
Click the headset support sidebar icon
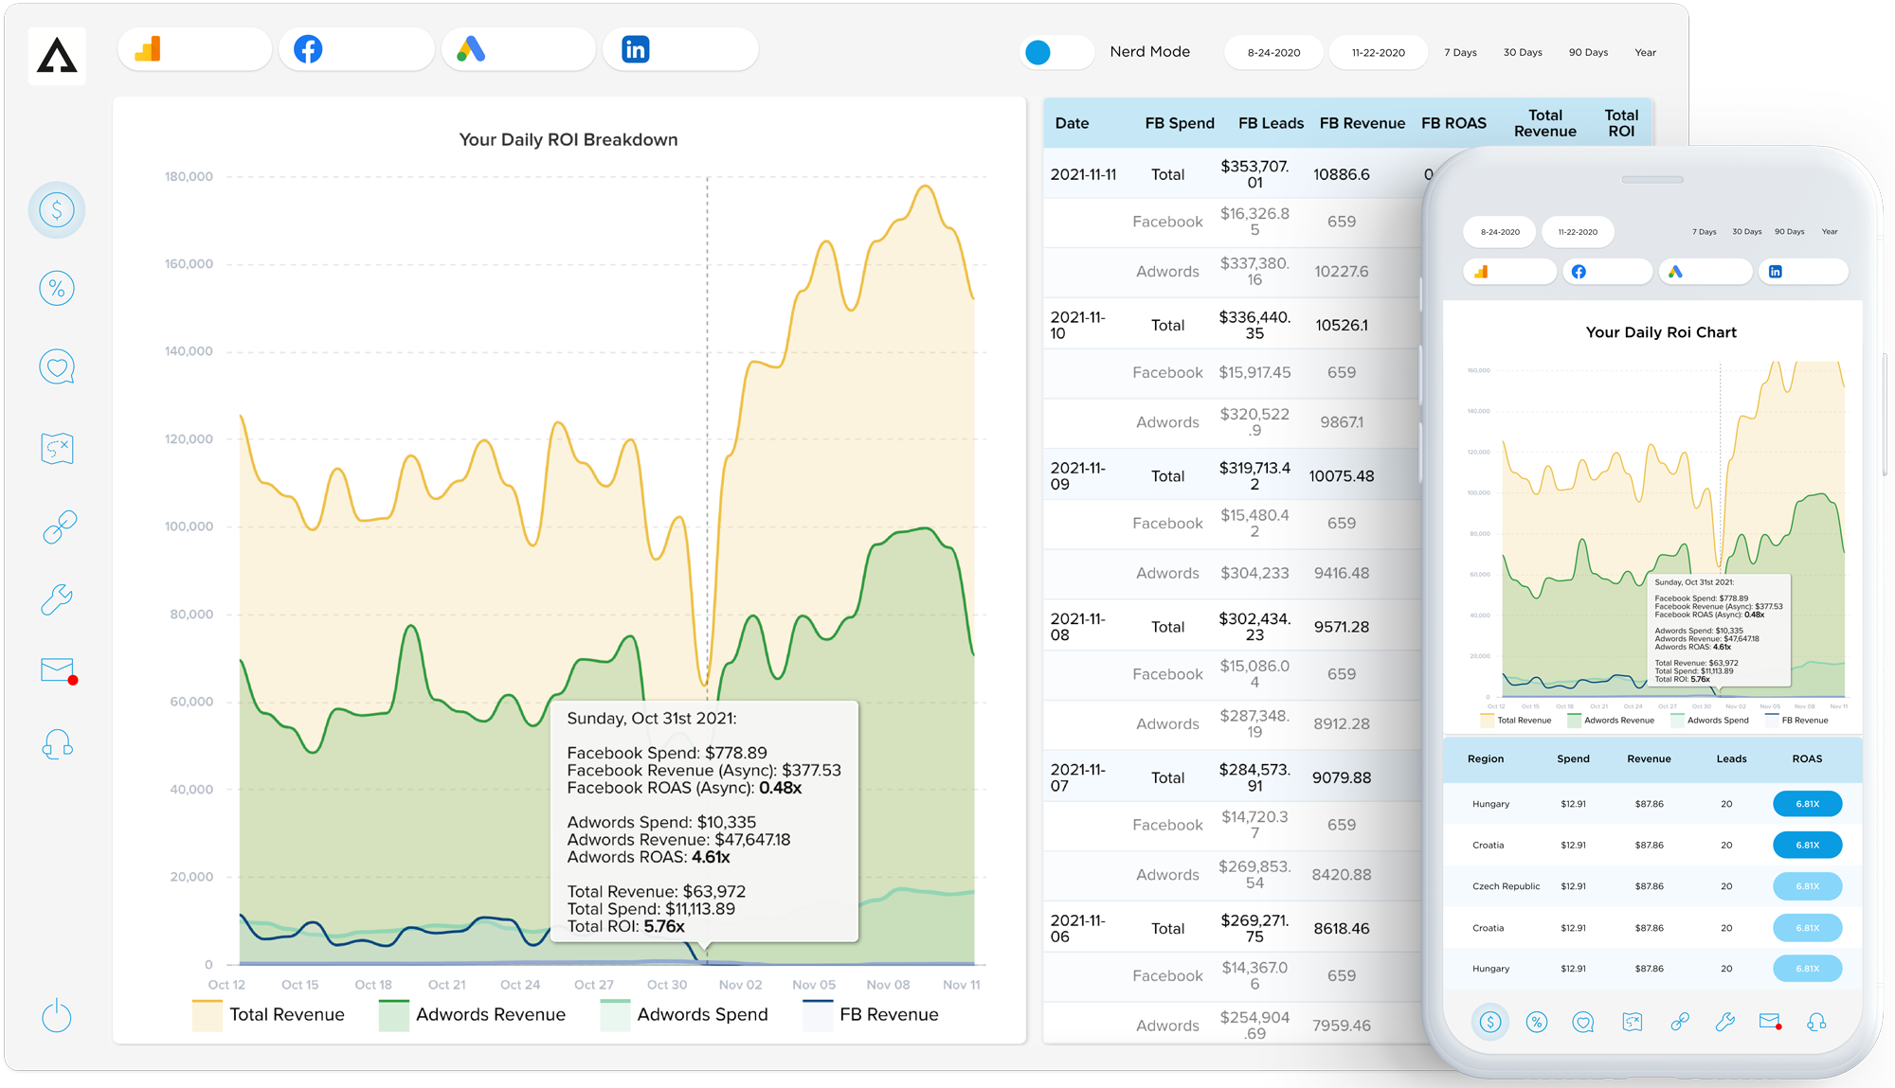click(x=57, y=744)
